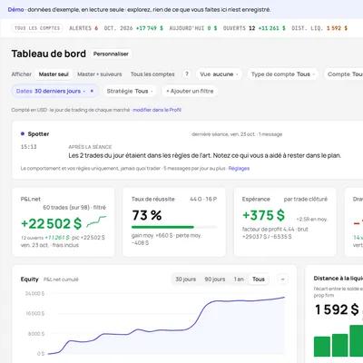Image resolution: width=363 pixels, height=363 pixels.
Task: Select the 44 G · 16 P win/loss count
Action: coord(203,199)
